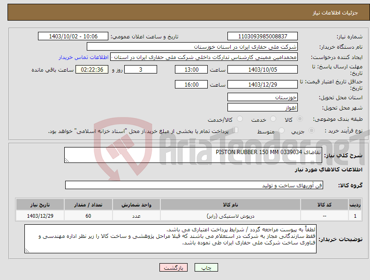Click the واحد شمارش column header
370x280 pixels.
136,205
